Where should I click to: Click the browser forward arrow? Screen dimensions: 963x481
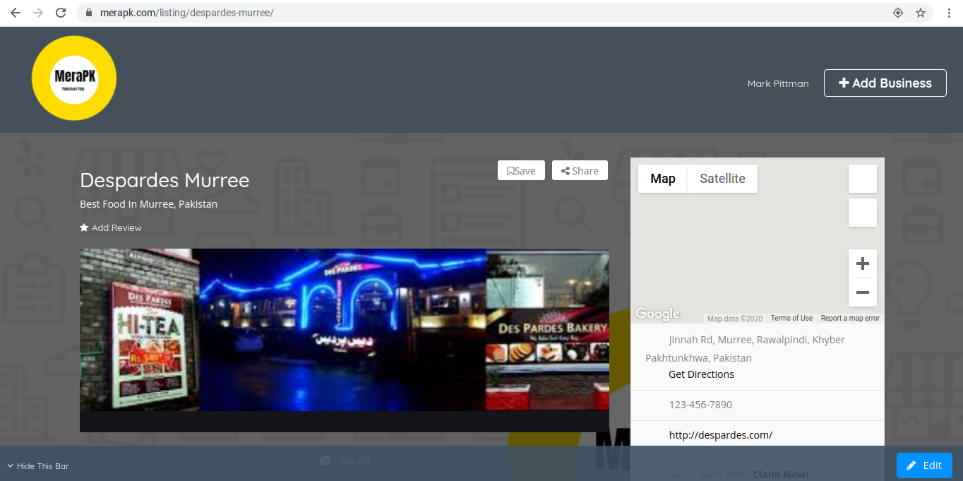(x=37, y=13)
